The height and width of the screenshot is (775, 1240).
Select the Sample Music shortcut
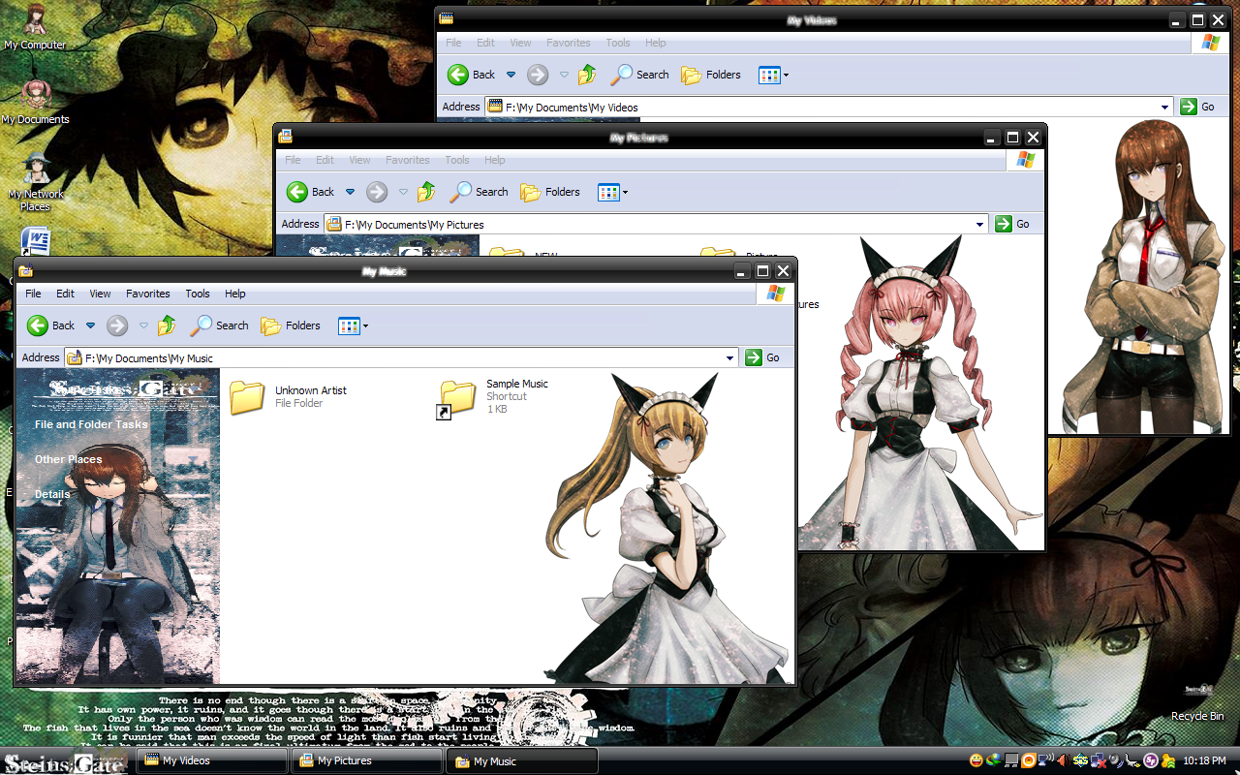[459, 396]
